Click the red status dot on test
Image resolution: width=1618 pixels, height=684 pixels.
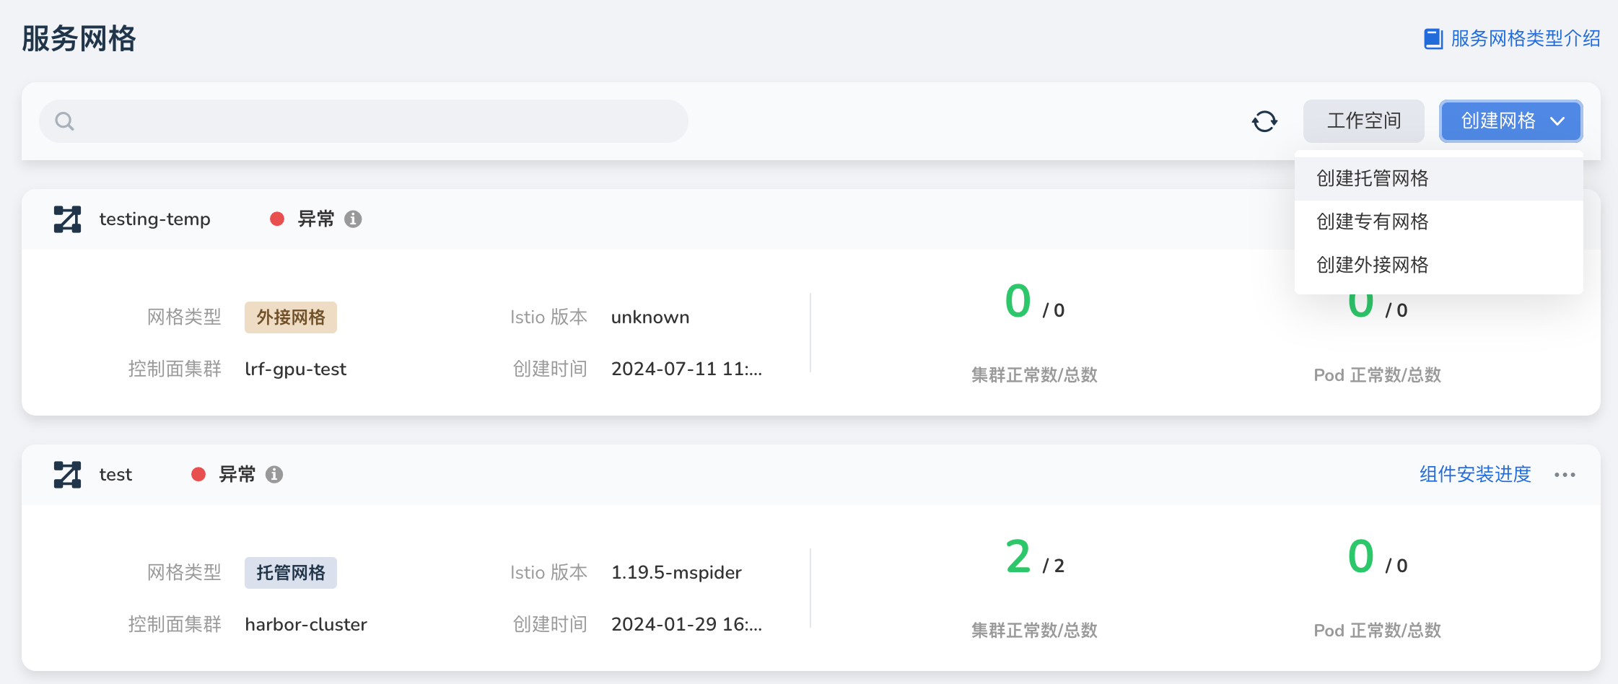pyautogui.click(x=198, y=474)
